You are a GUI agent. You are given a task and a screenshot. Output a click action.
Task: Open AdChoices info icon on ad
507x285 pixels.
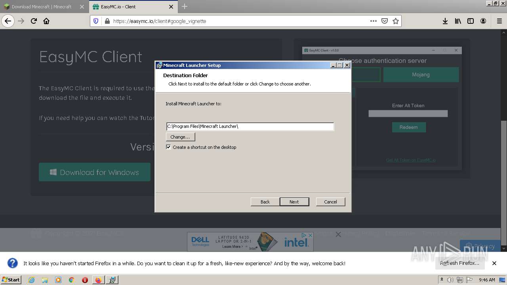(304, 235)
